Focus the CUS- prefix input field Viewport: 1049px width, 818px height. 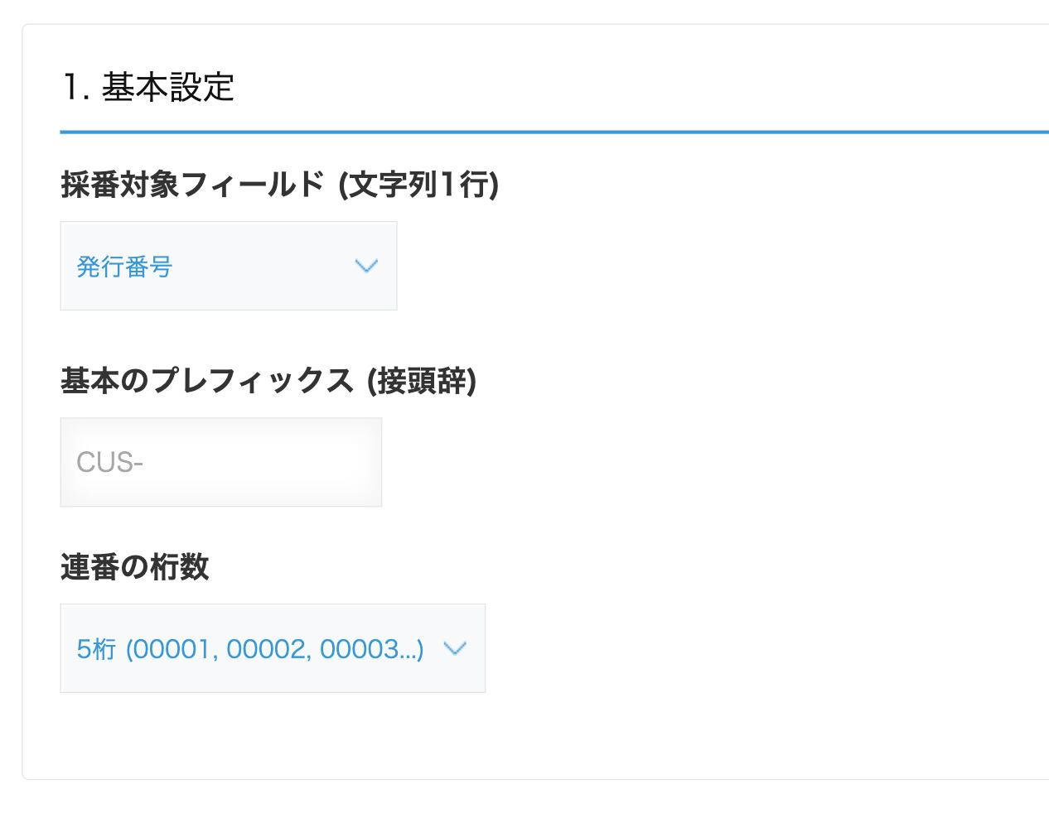click(220, 462)
